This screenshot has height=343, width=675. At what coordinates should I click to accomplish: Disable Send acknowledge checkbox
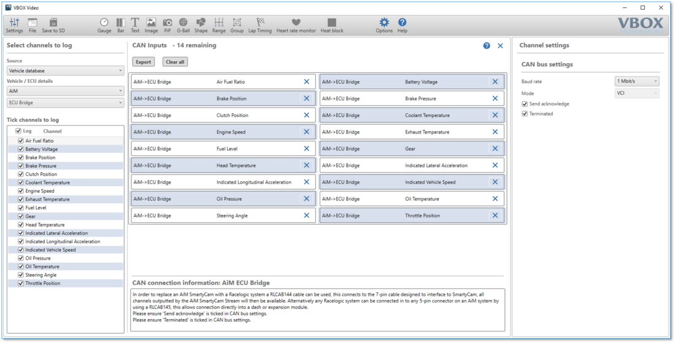tap(524, 104)
